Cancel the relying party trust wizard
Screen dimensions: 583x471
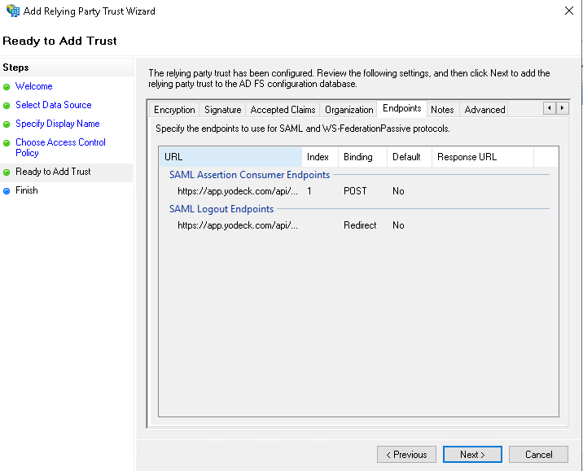[x=538, y=455]
